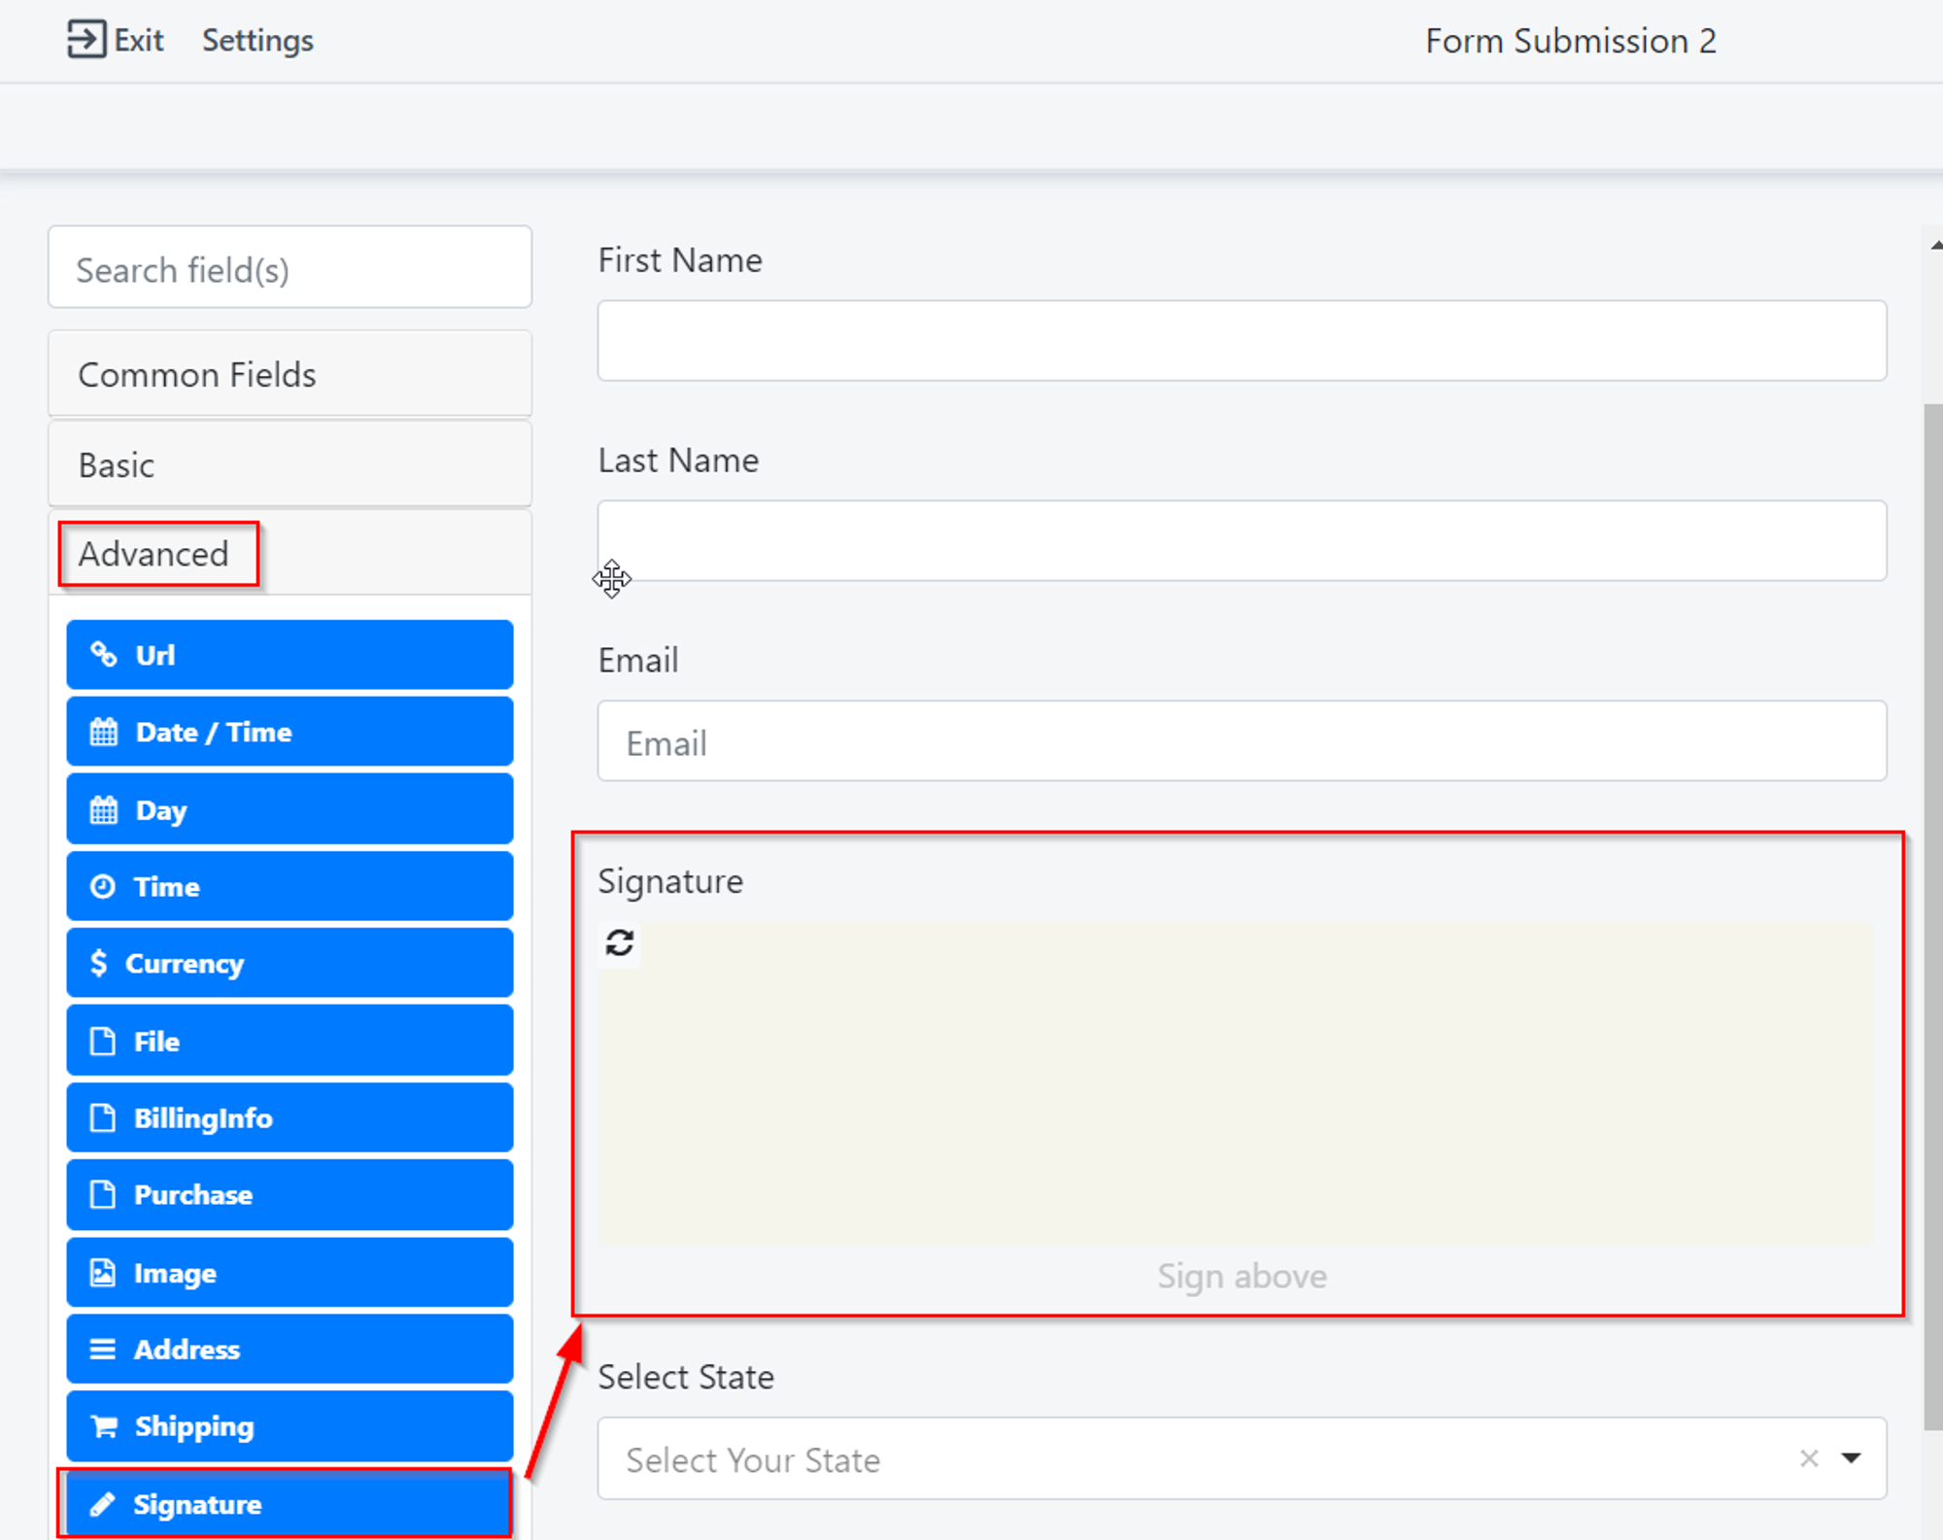Click the signature refresh/clear icon

(x=620, y=942)
